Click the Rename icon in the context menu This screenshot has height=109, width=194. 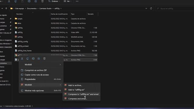(x=33, y=58)
